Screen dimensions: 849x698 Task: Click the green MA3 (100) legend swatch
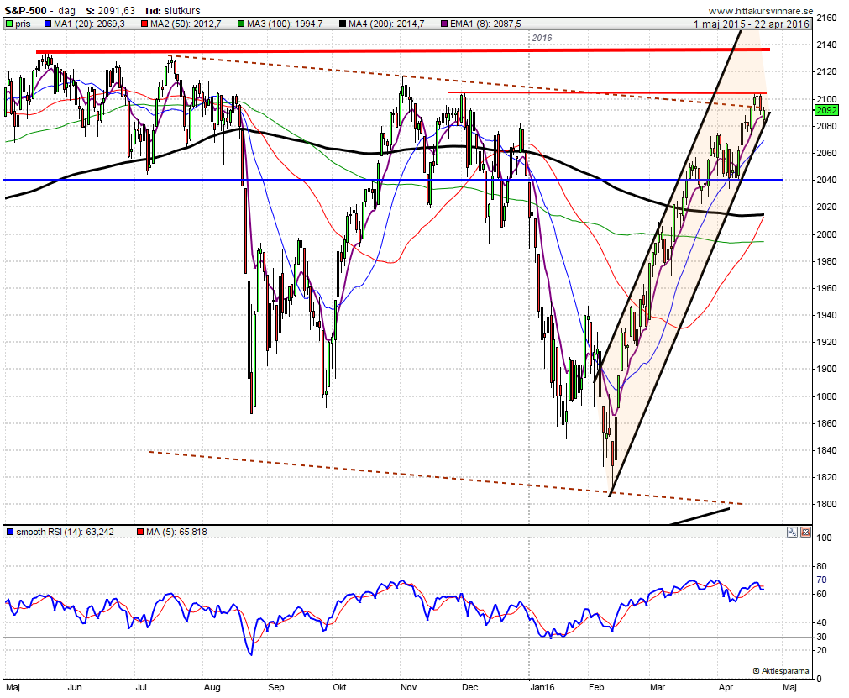241,24
